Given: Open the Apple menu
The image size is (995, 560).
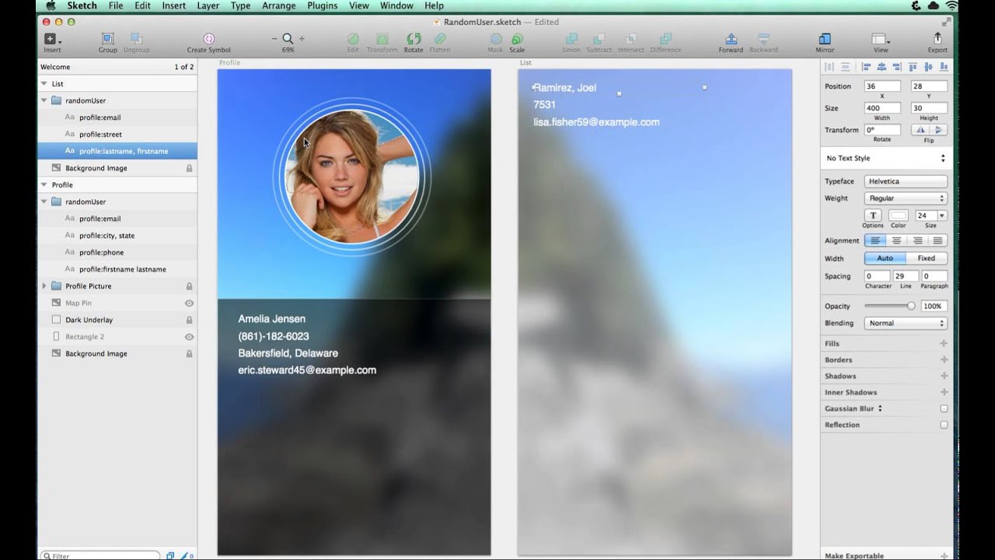Looking at the screenshot, I should 51,5.
